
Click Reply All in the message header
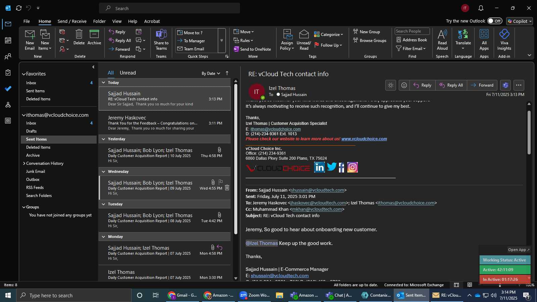click(451, 85)
